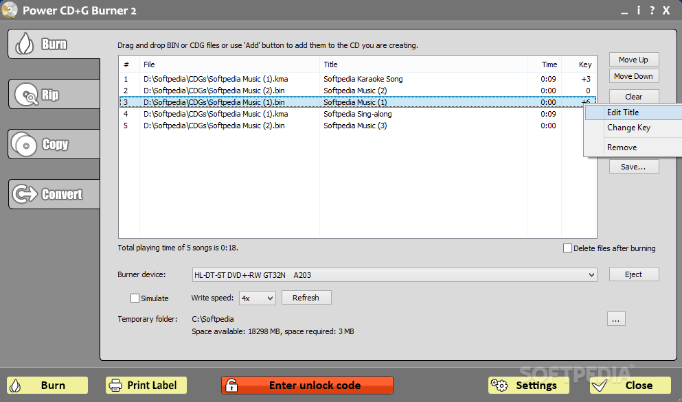682x402 pixels.
Task: Click title 'Softpedia Karaoke Song'
Action: (363, 79)
